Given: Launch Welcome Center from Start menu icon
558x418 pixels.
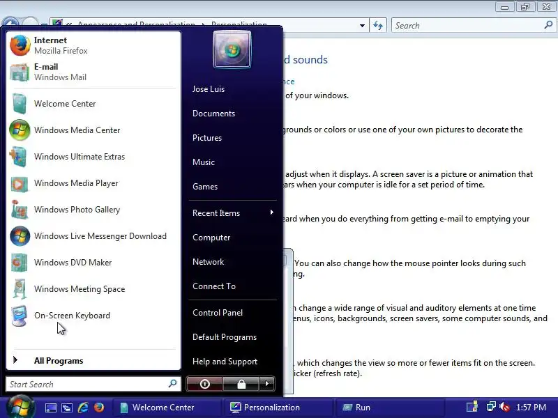Looking at the screenshot, I should pos(20,103).
